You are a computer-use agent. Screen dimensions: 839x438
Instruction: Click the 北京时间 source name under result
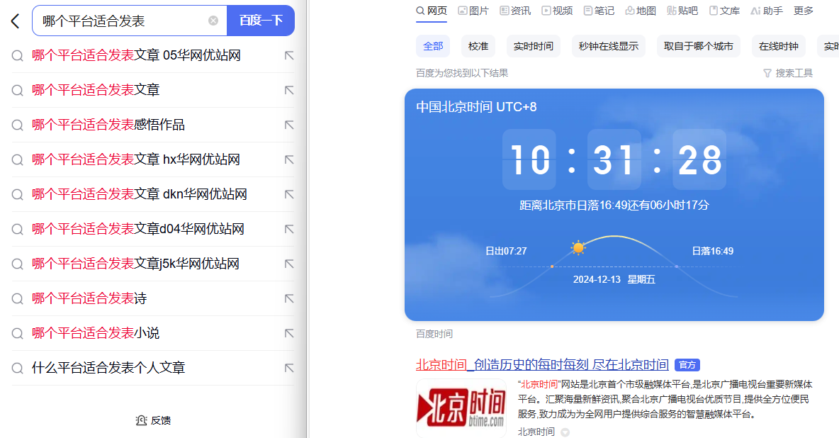click(x=536, y=432)
